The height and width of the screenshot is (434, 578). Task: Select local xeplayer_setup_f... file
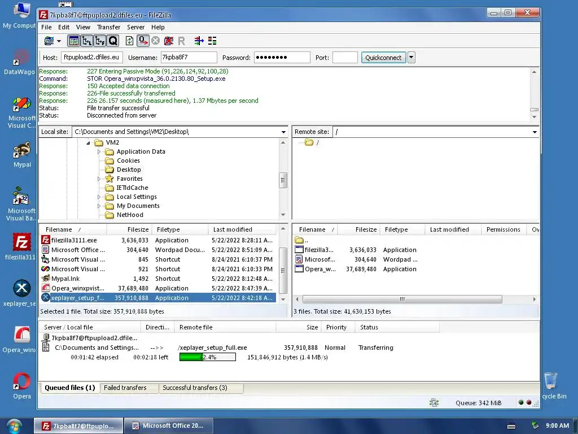click(158, 298)
